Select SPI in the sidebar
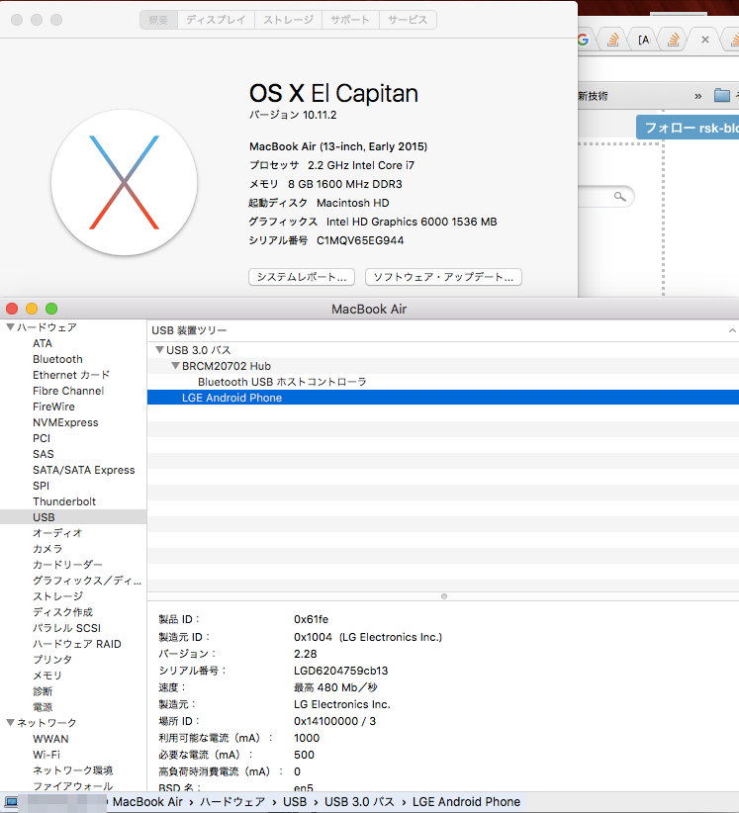This screenshot has width=739, height=813. pyautogui.click(x=41, y=486)
